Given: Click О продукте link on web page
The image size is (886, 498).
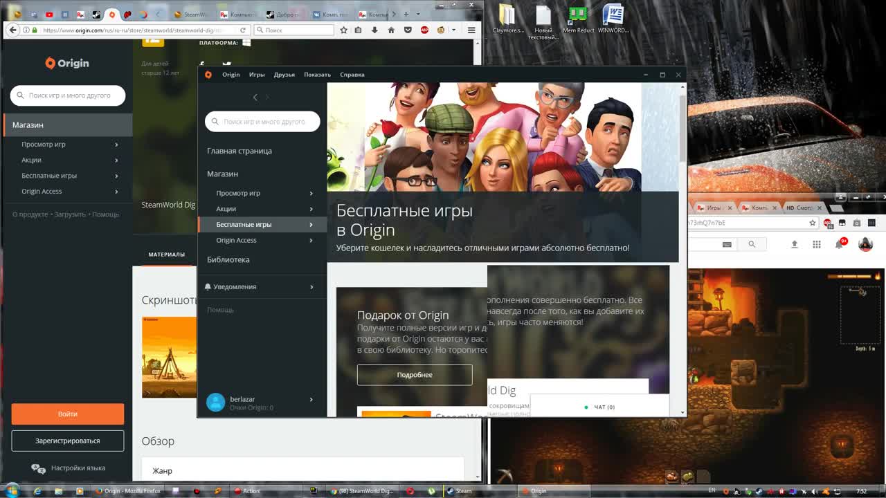Looking at the screenshot, I should tap(30, 214).
